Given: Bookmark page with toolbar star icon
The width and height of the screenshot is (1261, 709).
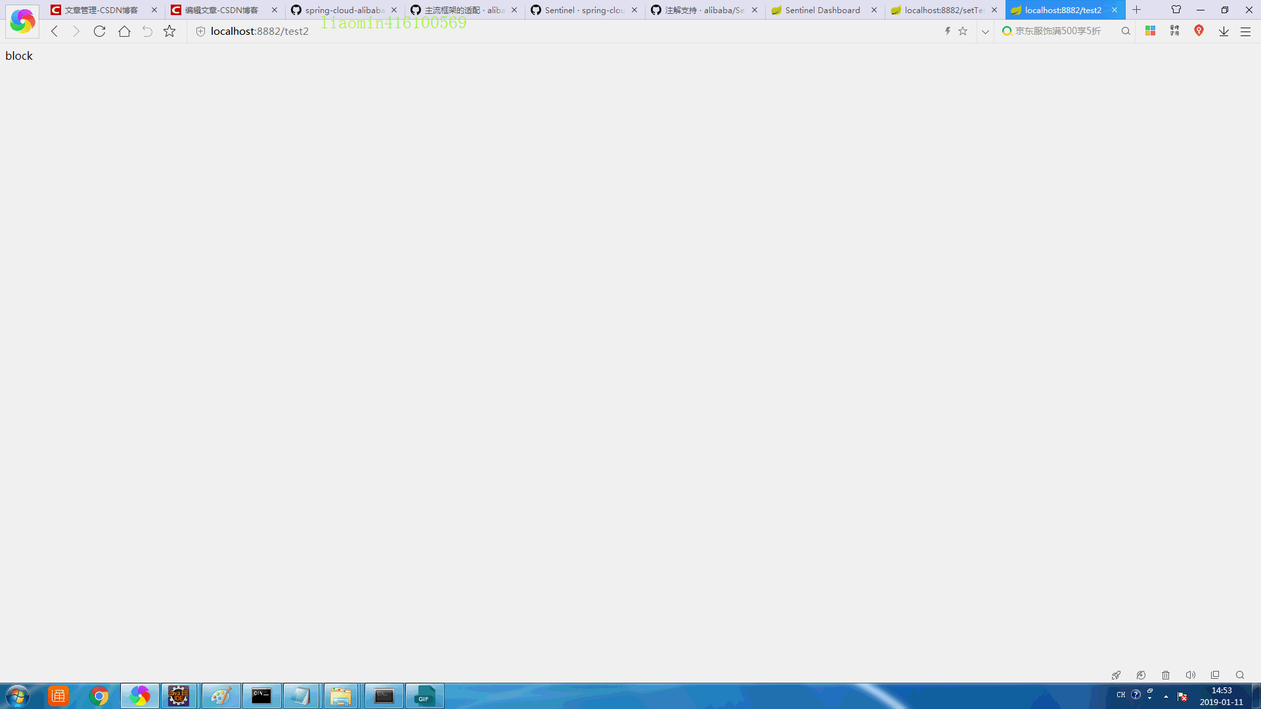Looking at the screenshot, I should point(169,32).
